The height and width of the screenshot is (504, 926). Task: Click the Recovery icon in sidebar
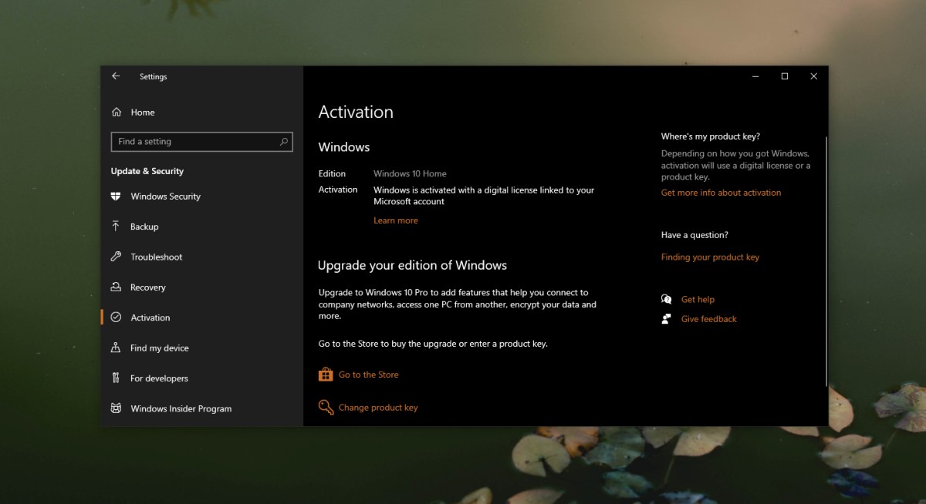116,287
